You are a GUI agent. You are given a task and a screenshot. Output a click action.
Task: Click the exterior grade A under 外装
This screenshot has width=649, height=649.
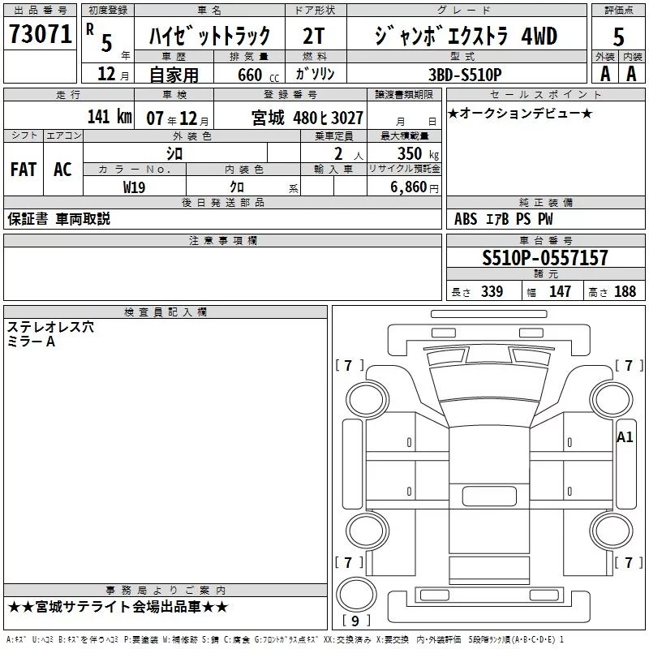coord(605,74)
